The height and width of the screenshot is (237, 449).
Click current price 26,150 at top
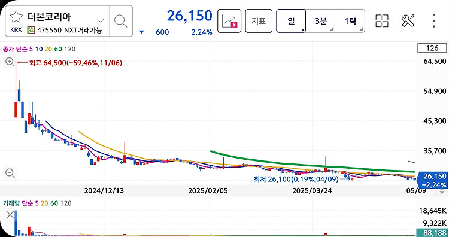click(x=190, y=16)
